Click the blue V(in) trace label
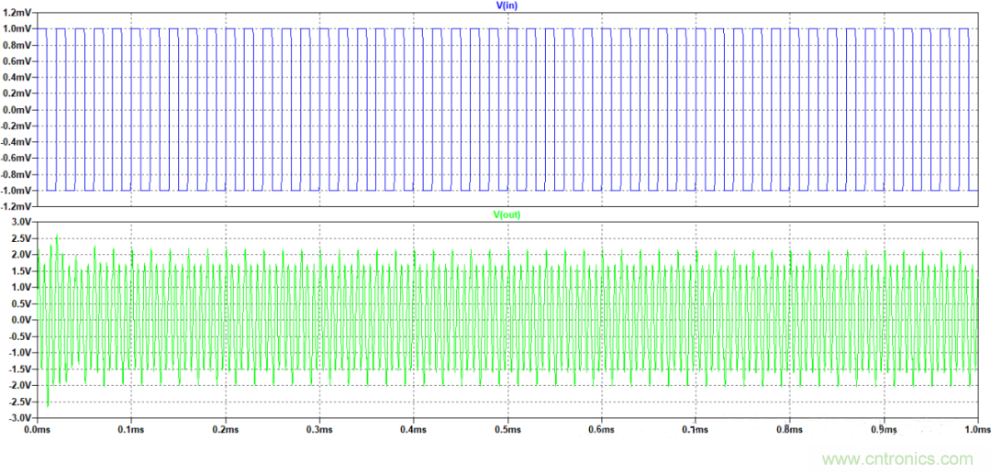Viewport: 991px width, 473px height. pos(506,5)
